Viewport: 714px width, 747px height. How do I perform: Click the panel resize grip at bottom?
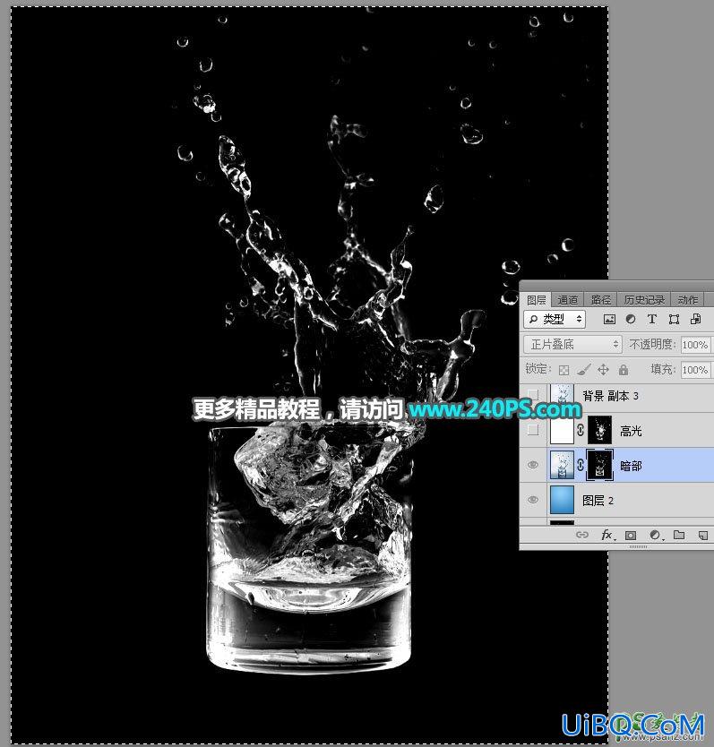(638, 546)
